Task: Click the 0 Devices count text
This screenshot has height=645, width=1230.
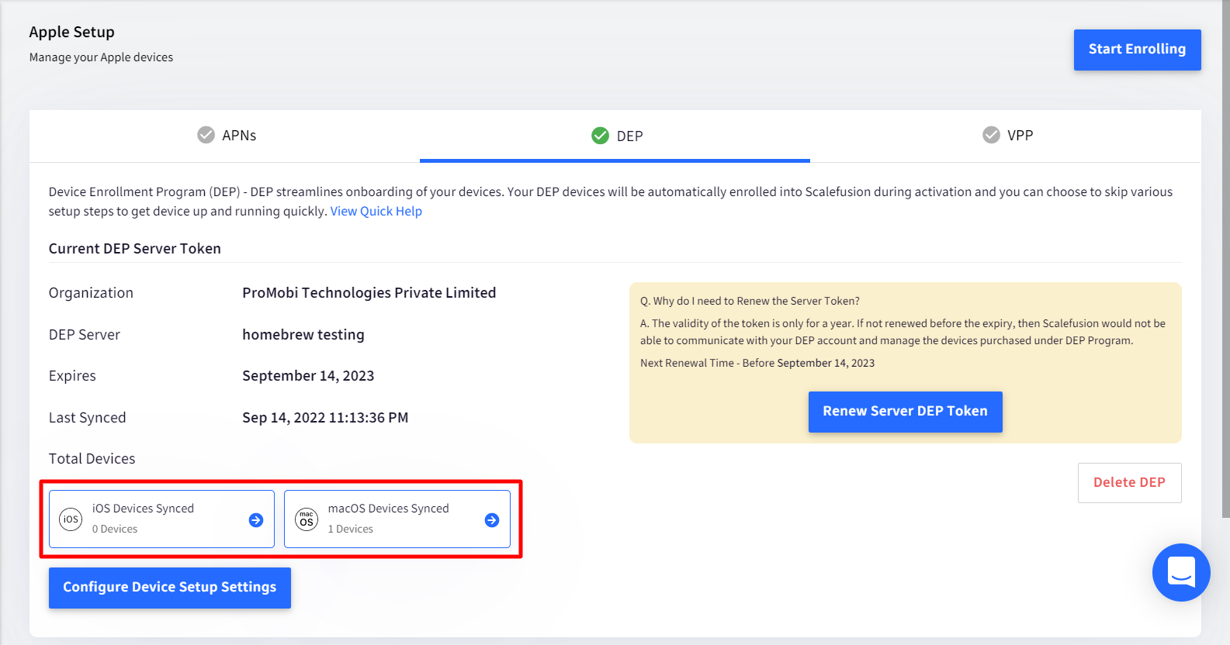Action: [x=115, y=529]
